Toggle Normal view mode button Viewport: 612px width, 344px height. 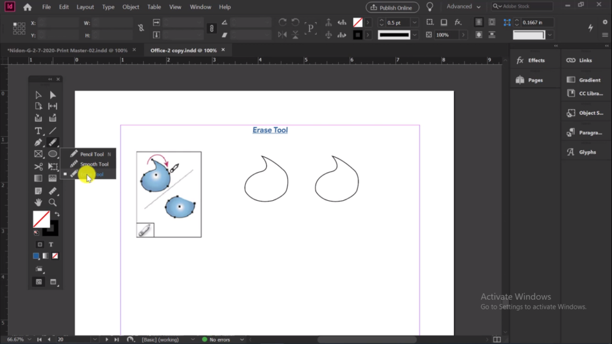pyautogui.click(x=39, y=282)
